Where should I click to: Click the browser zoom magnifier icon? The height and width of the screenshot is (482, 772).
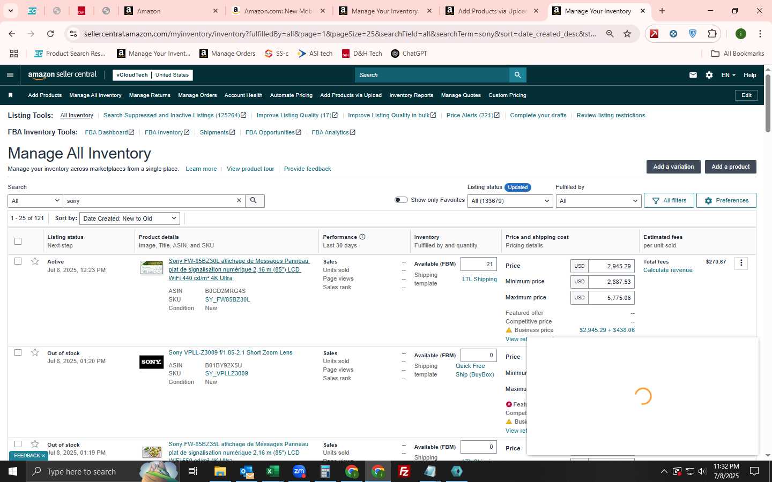610,34
